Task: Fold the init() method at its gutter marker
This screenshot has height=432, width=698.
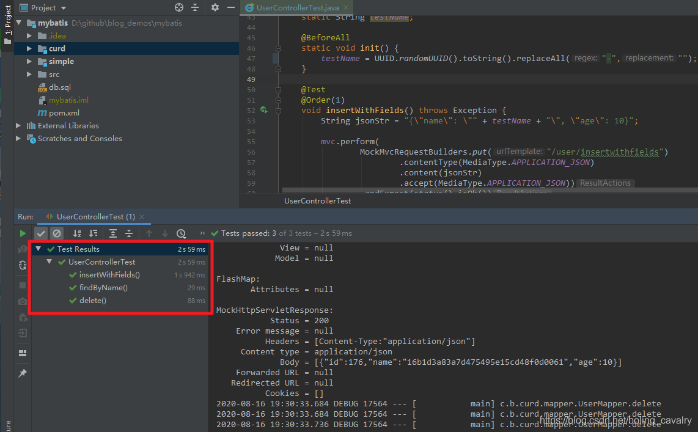Action: [x=278, y=48]
